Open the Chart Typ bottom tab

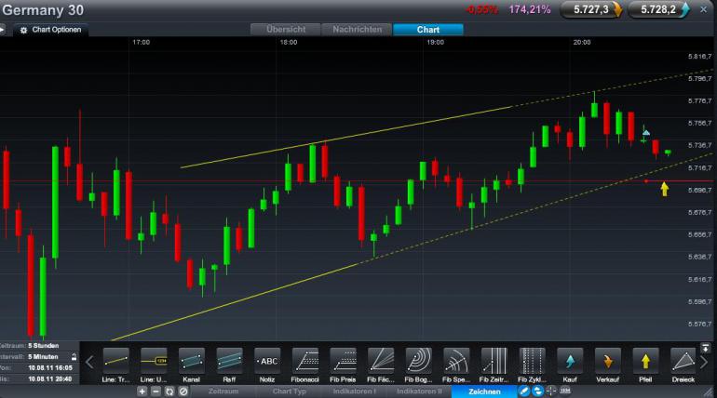click(x=289, y=391)
